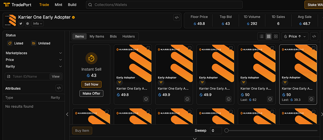The height and width of the screenshot is (140, 323).
Task: Click the Make Offer button
Action: coord(91,93)
